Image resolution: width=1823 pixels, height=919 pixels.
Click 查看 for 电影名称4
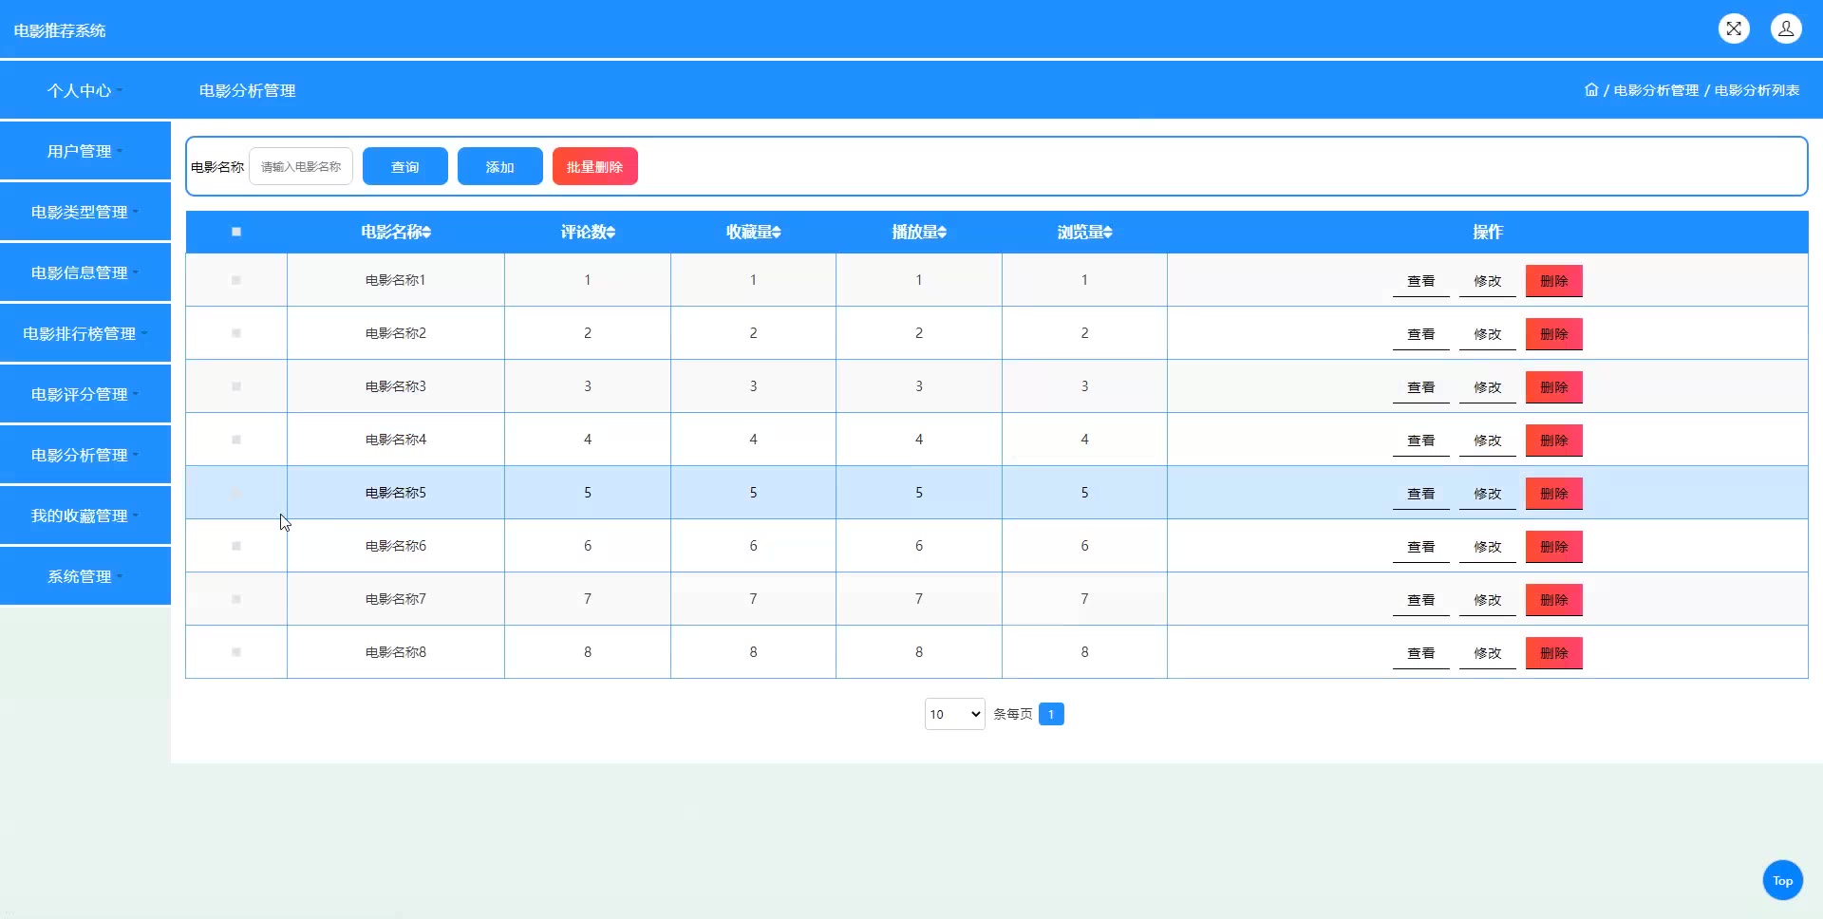(x=1421, y=441)
